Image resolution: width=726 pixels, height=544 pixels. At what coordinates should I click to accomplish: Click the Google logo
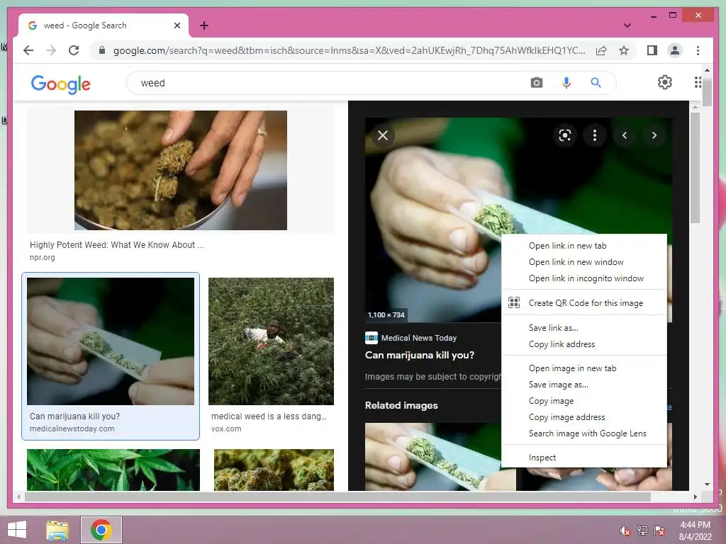coord(61,84)
